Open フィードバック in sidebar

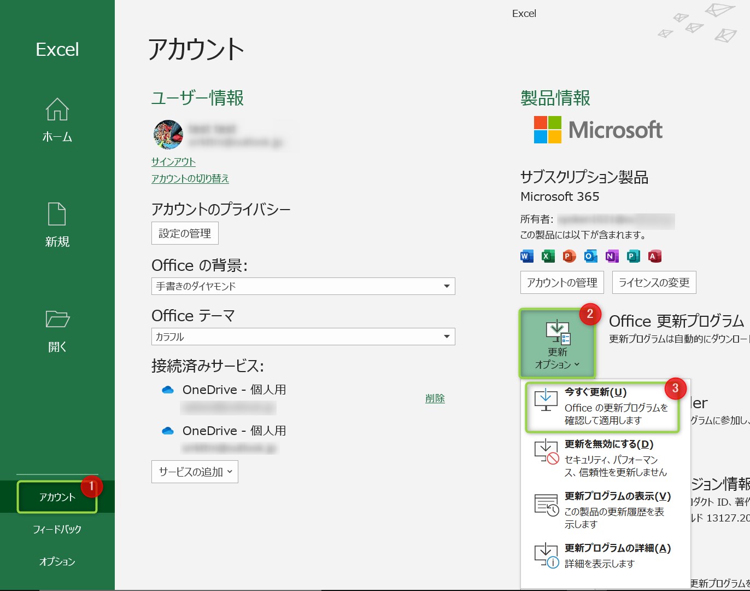point(57,529)
